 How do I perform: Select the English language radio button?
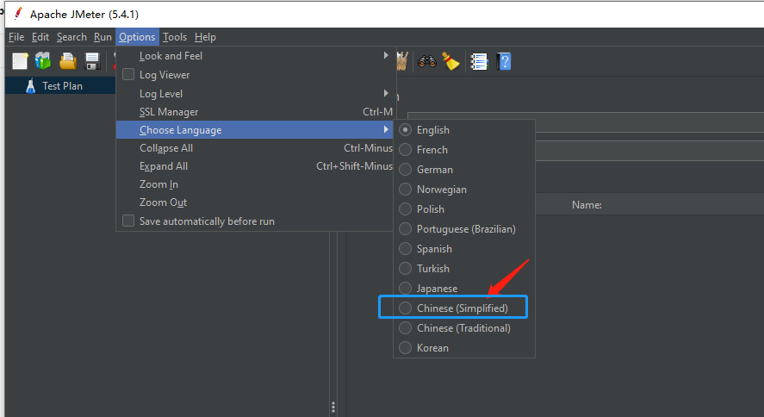click(405, 130)
